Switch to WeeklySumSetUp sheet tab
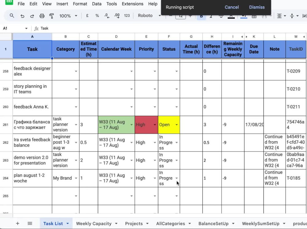307x229 pixels. tap(260, 224)
